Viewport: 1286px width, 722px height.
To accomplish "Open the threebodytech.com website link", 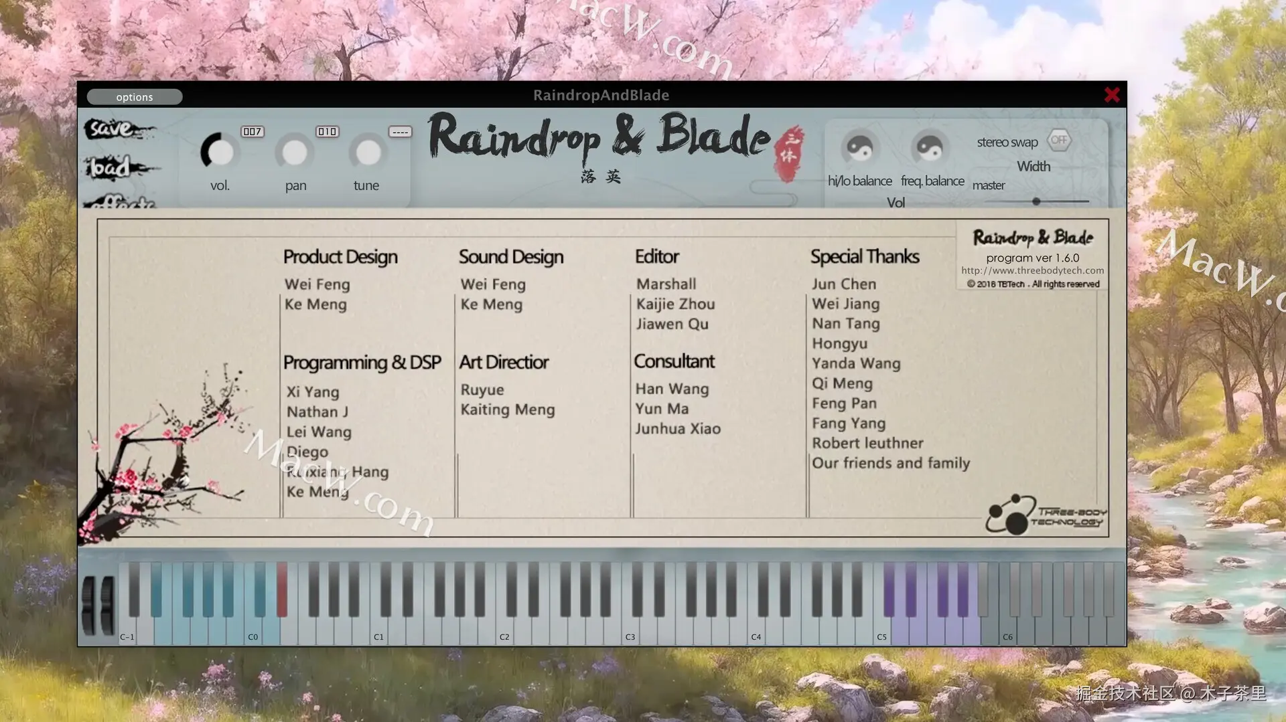I will tap(1033, 270).
